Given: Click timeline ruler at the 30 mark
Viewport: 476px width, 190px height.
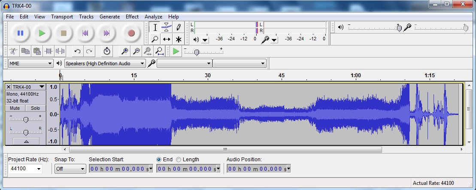Looking at the screenshot, I should [x=207, y=75].
